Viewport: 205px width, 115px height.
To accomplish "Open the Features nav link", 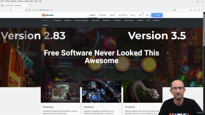I will pyautogui.click(x=93, y=15).
